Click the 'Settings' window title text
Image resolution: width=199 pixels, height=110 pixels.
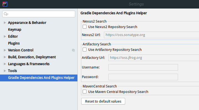coord(136,4)
